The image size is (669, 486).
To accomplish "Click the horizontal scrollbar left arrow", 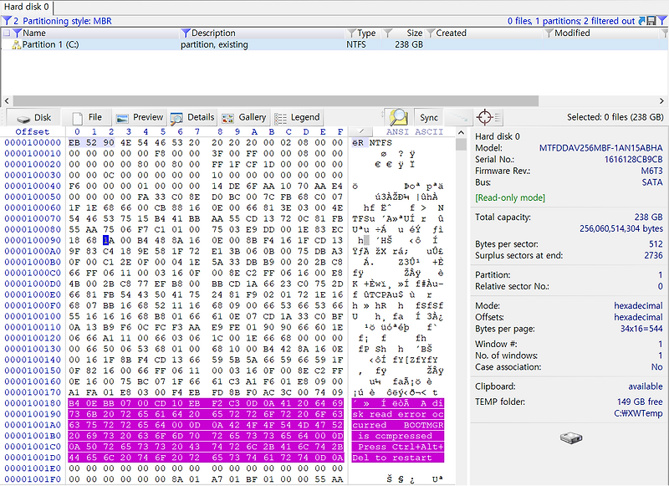I will tap(7, 101).
